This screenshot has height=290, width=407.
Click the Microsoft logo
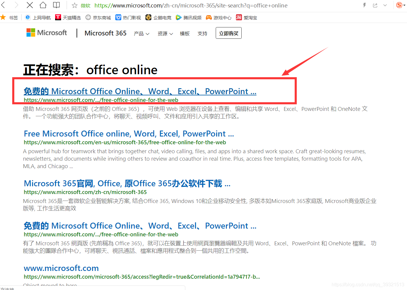click(x=47, y=33)
